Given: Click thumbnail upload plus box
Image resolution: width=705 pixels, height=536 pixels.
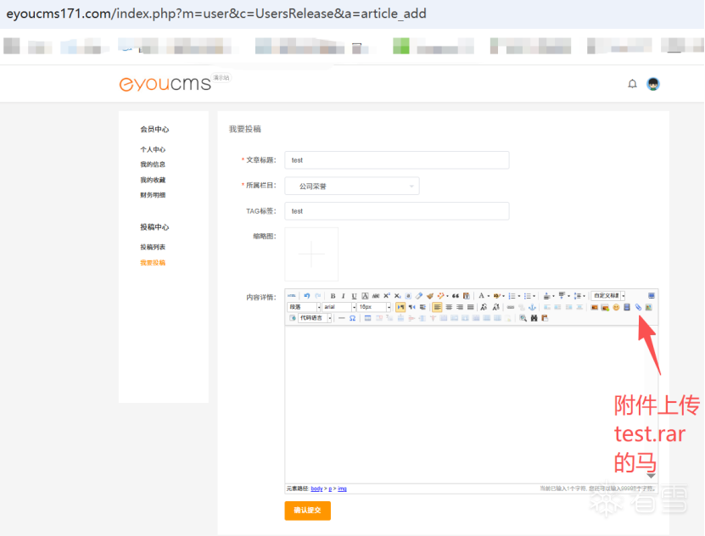Looking at the screenshot, I should (x=311, y=254).
